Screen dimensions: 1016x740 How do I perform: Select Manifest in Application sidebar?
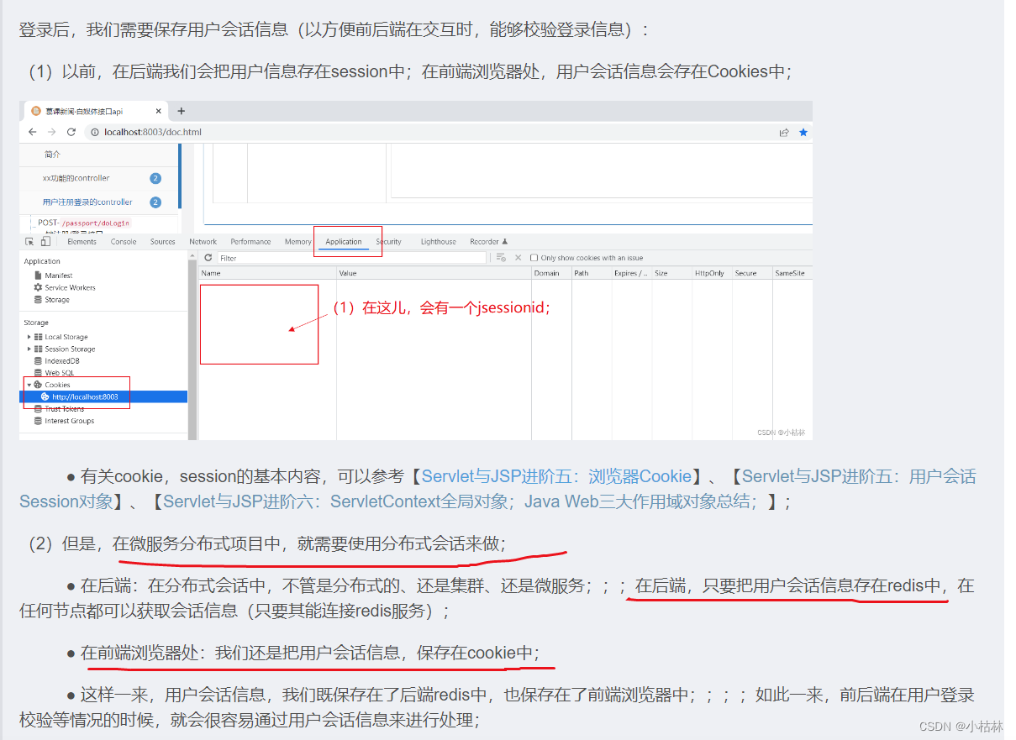[x=59, y=276]
